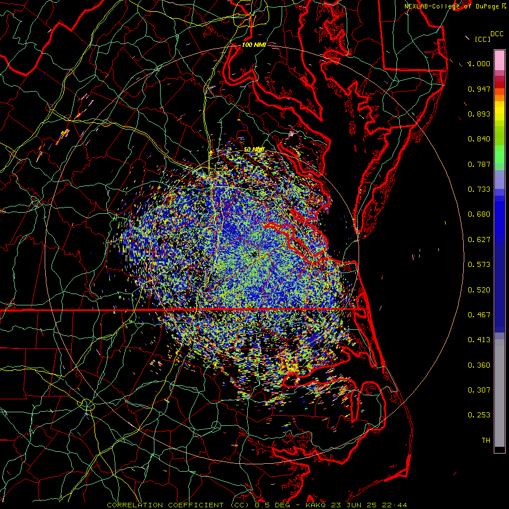Click the CORRELATION COEFFICIENT (CC) product caption
The width and height of the screenshot is (509, 509).
[x=178, y=505]
